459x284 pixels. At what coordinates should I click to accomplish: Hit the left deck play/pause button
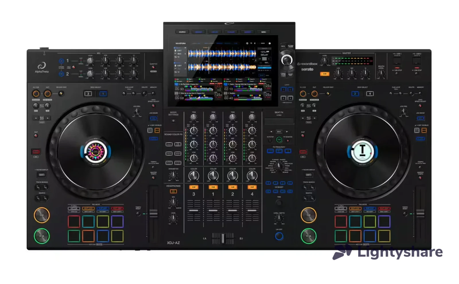click(42, 236)
